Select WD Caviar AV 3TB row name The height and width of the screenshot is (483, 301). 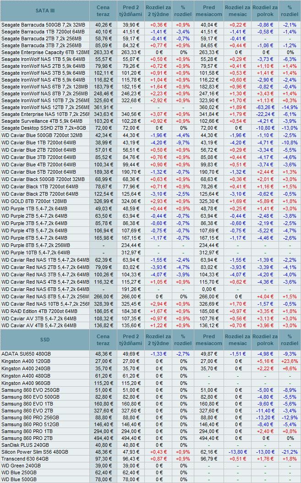point(39,318)
